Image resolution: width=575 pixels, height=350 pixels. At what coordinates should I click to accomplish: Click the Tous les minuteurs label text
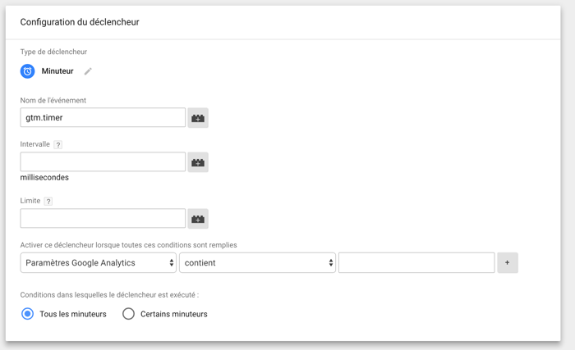click(73, 314)
